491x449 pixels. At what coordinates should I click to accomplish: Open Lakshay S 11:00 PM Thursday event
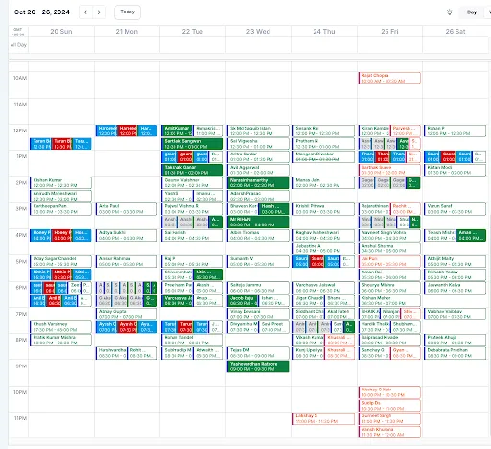click(323, 418)
